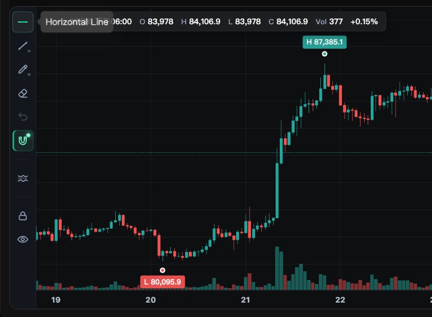Expand the Pencil tool options arrow
This screenshot has height=317, width=432.
coord(29,75)
